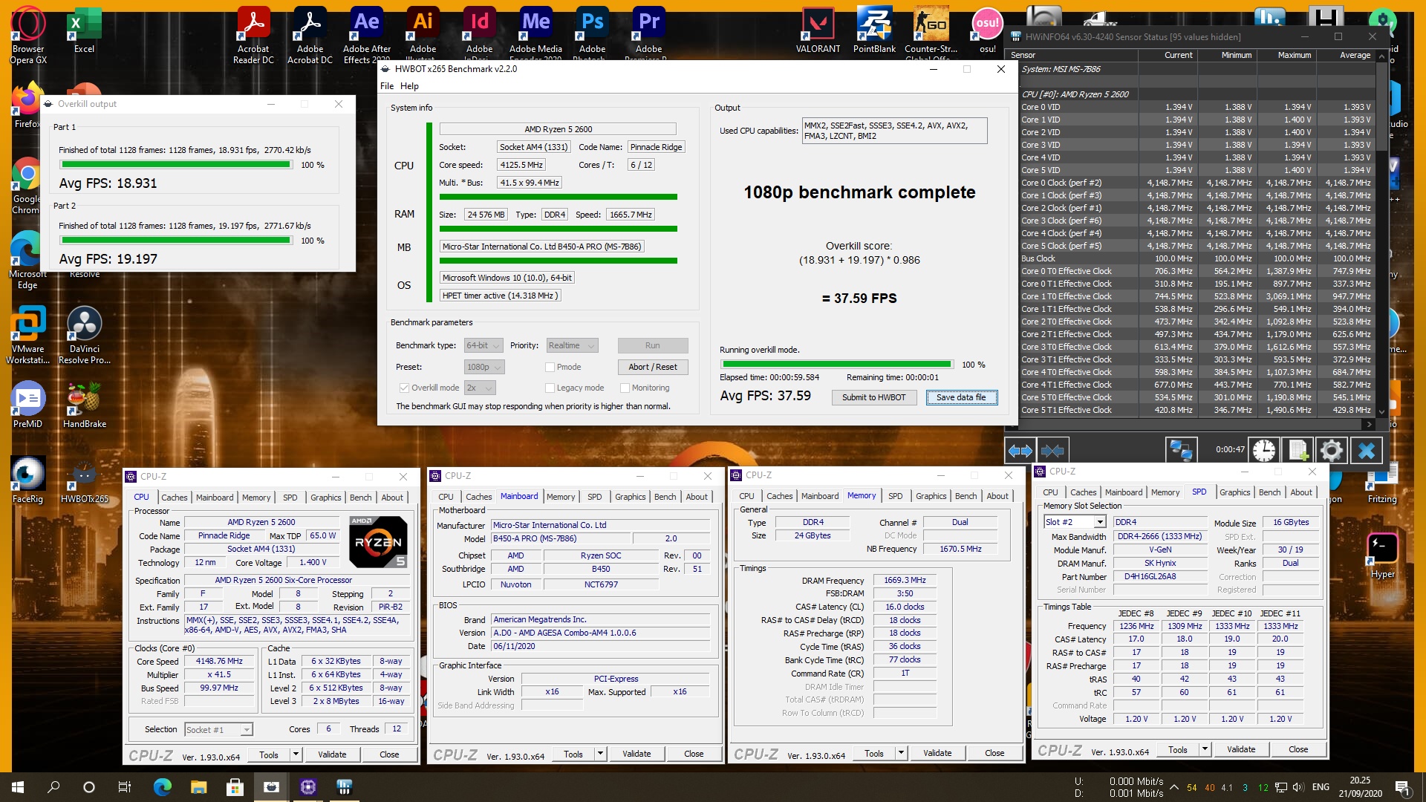This screenshot has width=1426, height=802.
Task: Open the File menu in HWBOT x265
Action: [x=387, y=86]
